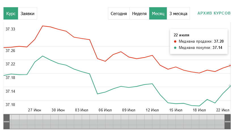The width and height of the screenshot is (233, 133).
Task: Switch to the Курс tab
Action: [x=11, y=13]
